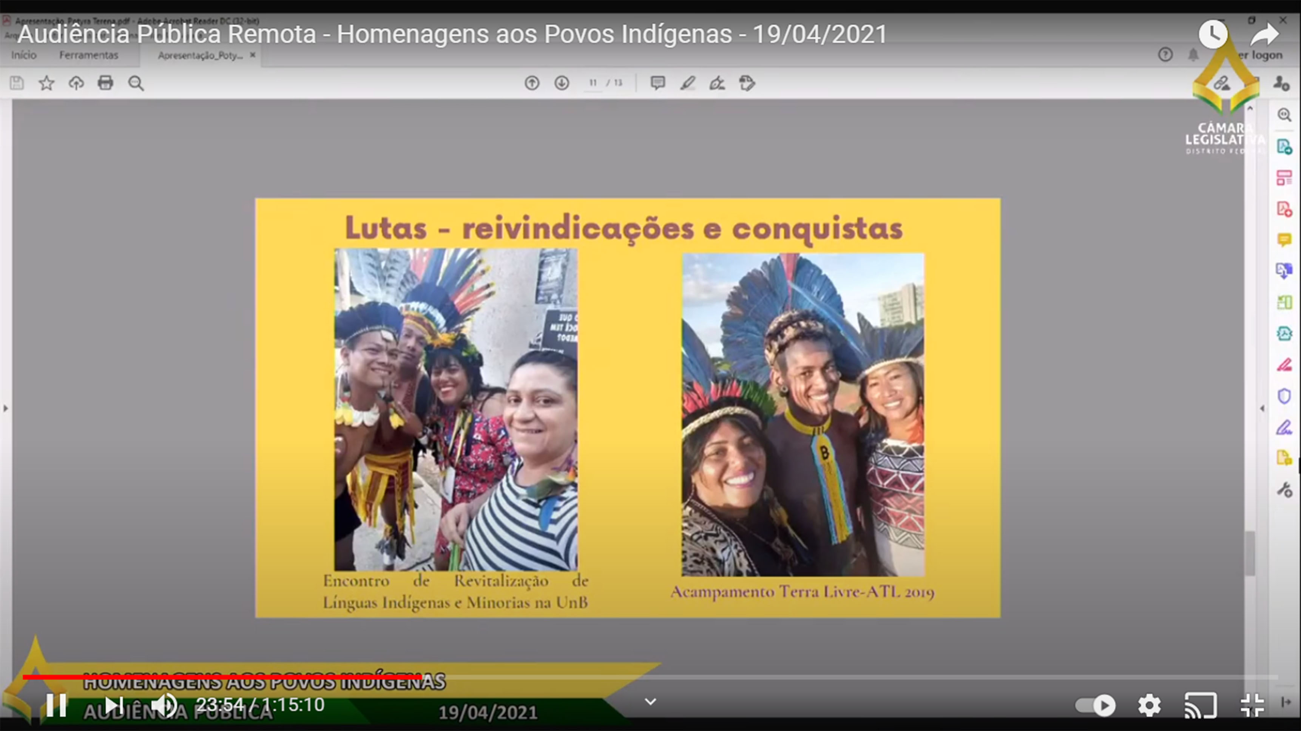This screenshot has width=1301, height=731.
Task: Skip to the next video
Action: 114,705
